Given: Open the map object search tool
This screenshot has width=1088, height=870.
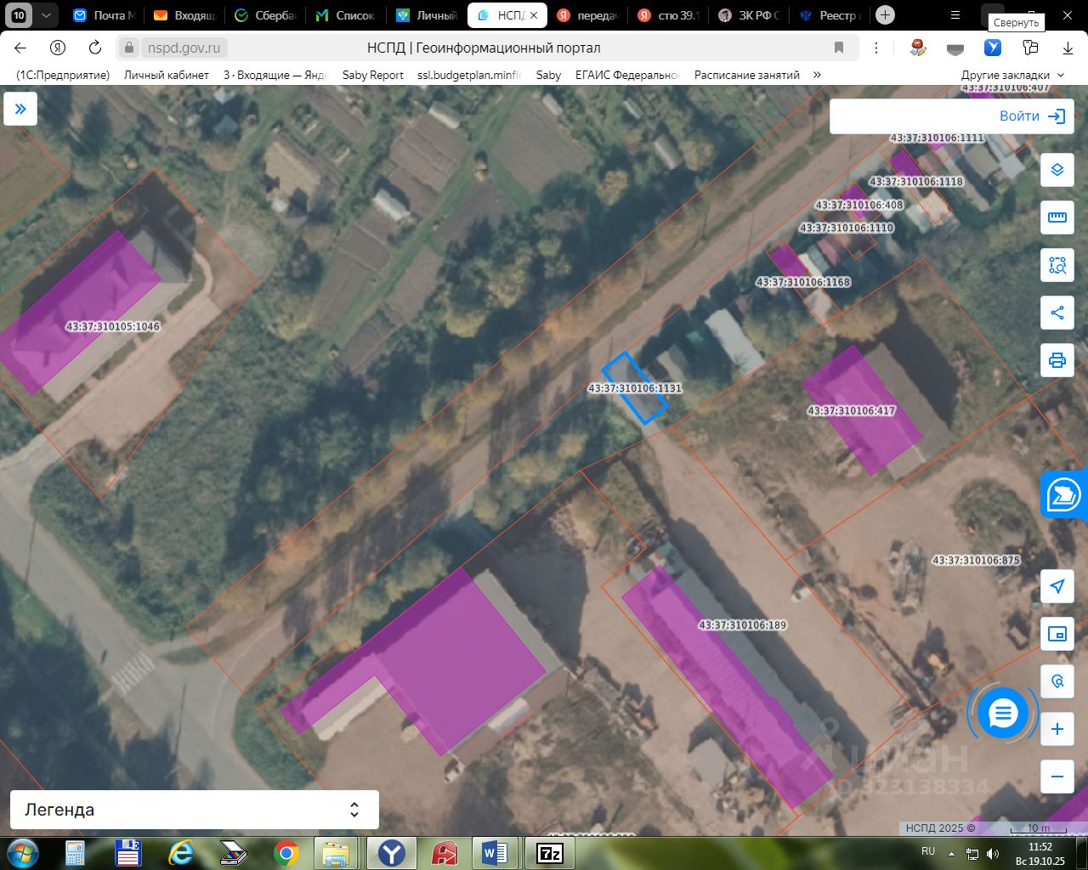Looking at the screenshot, I should [x=1057, y=681].
